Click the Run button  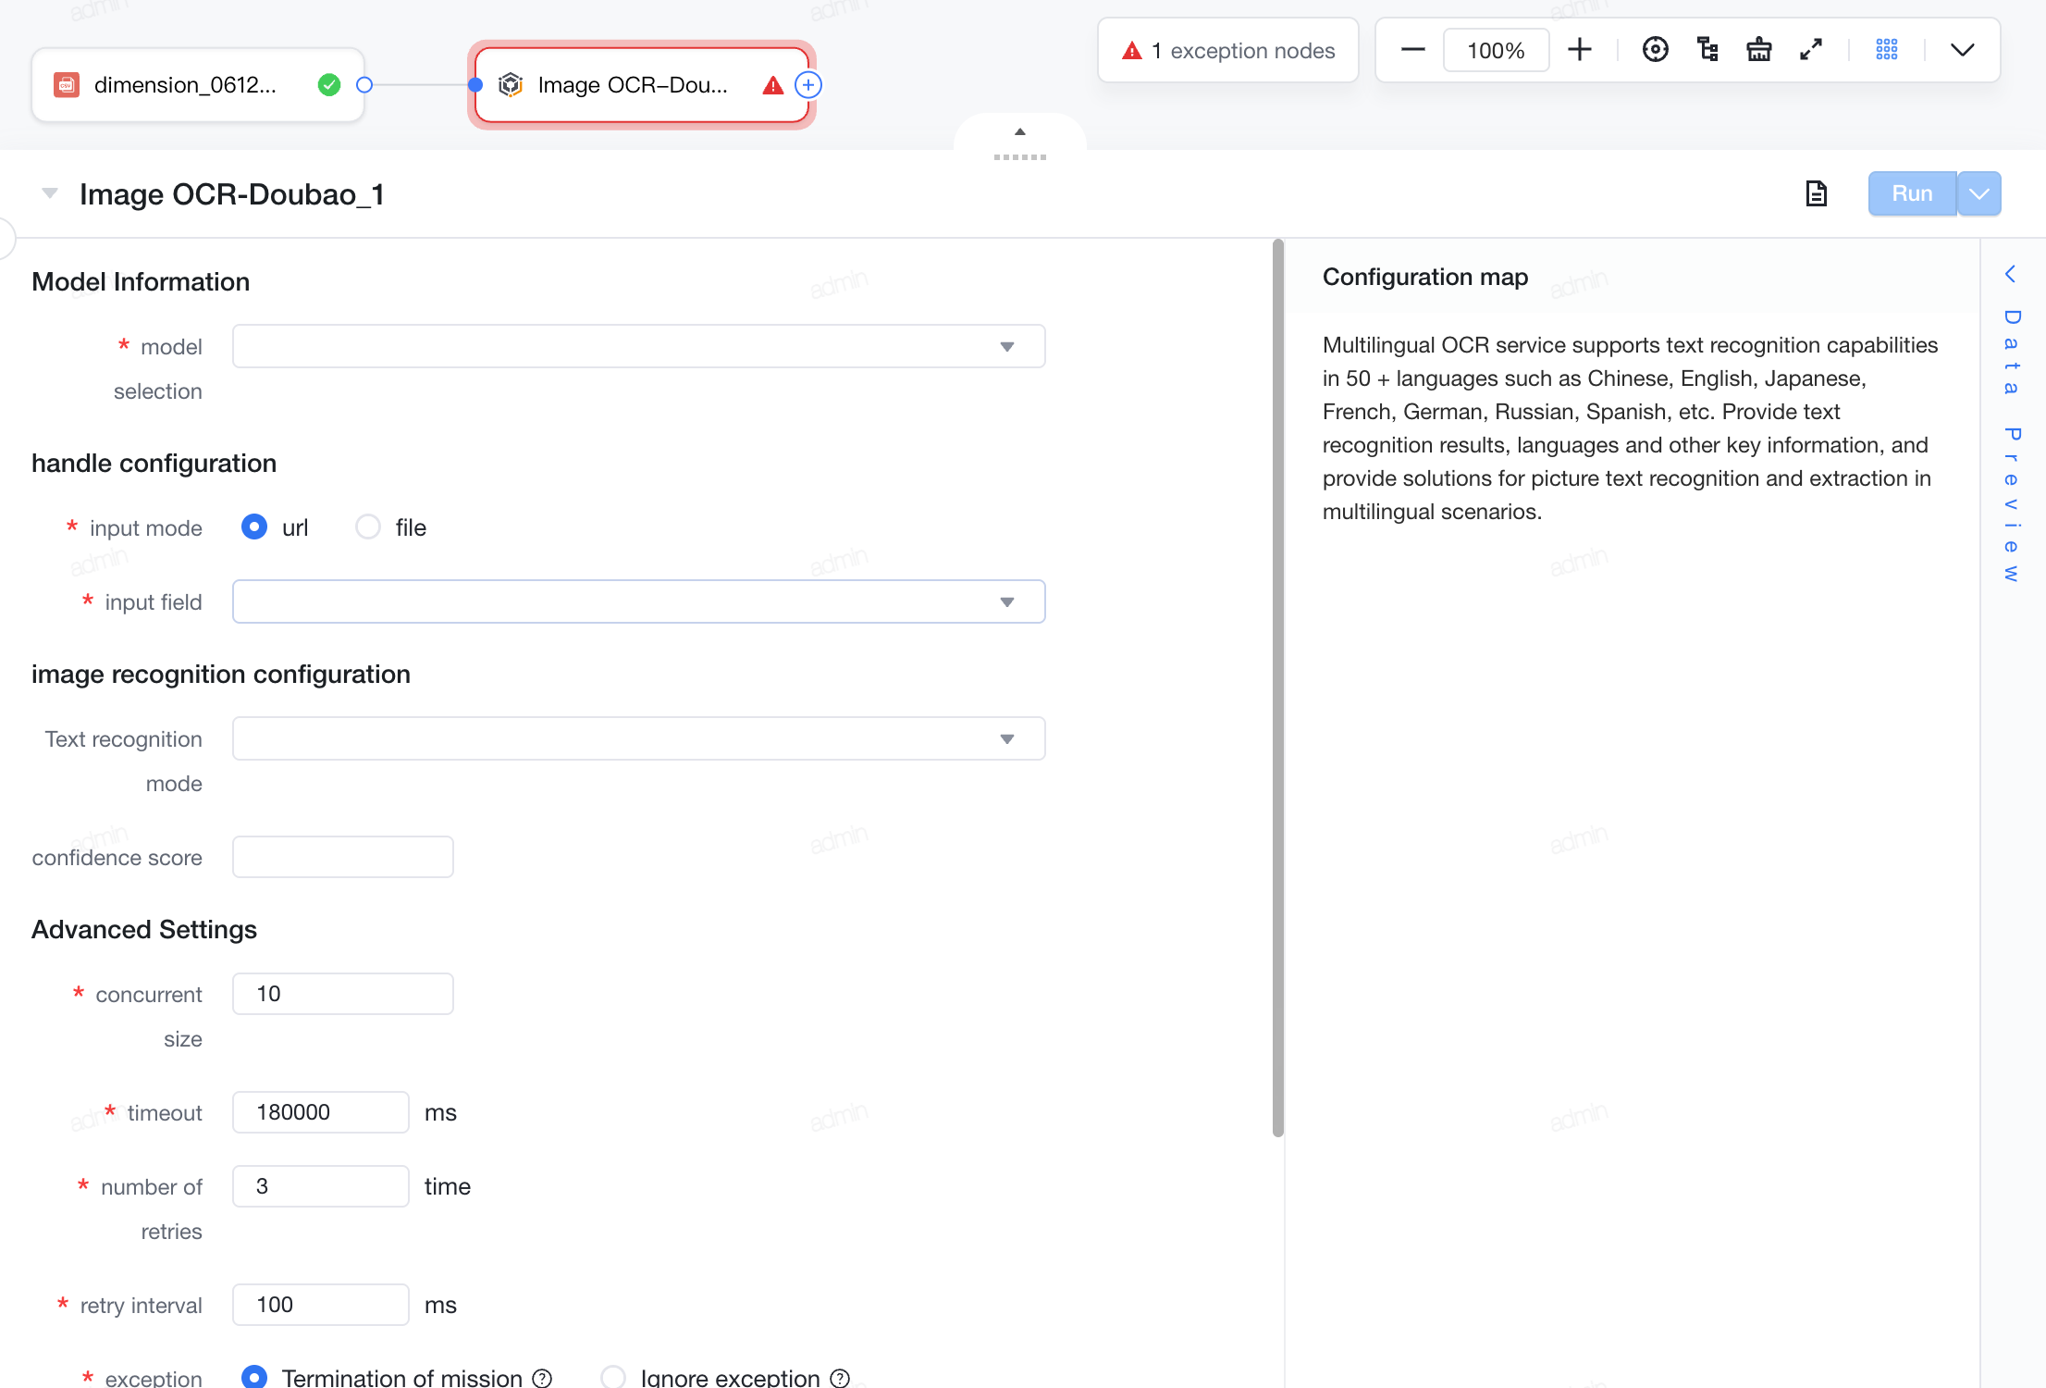1912,193
